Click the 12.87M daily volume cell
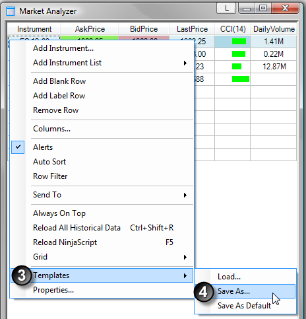306x319 pixels. click(x=274, y=67)
